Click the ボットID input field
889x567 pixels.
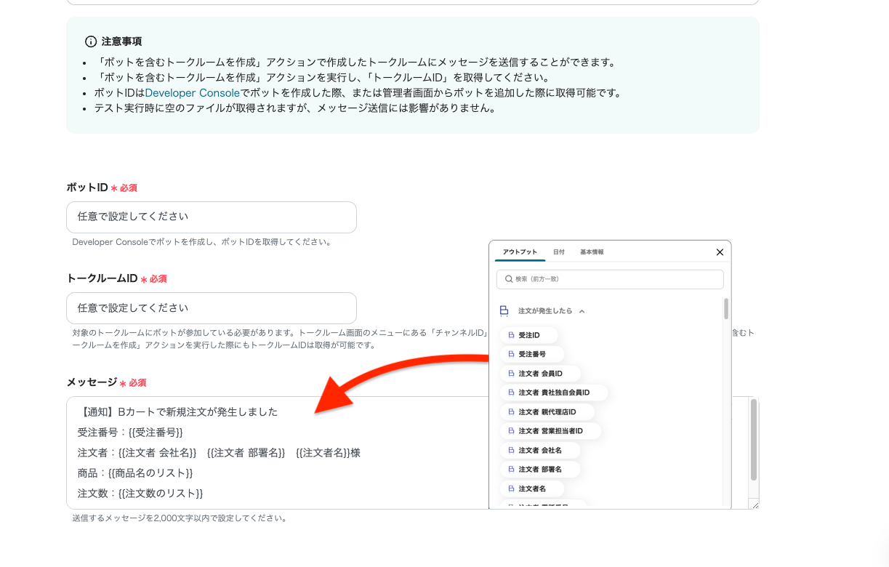211,217
